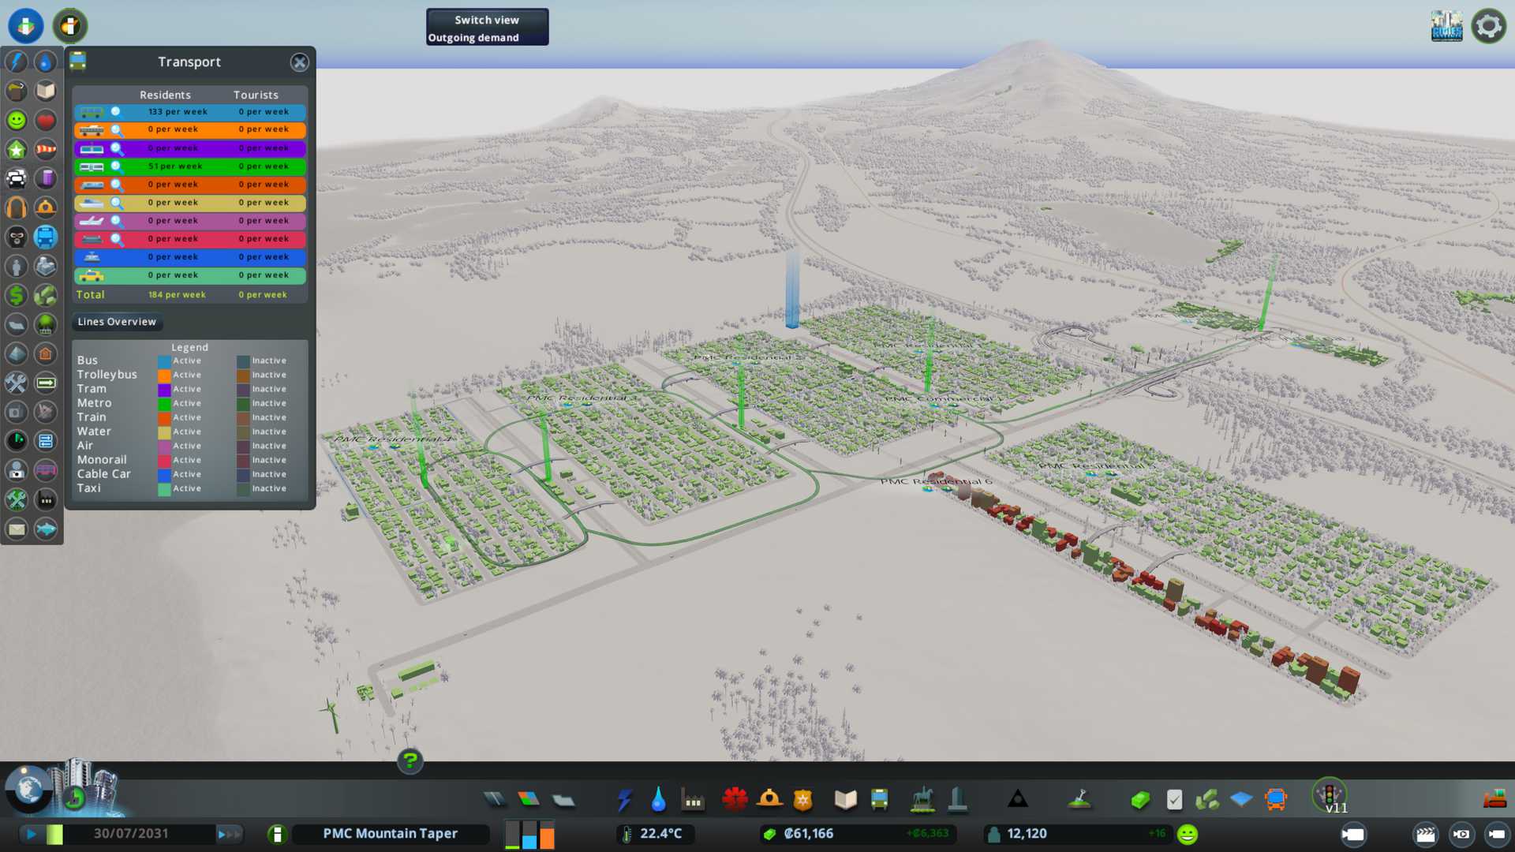Click the bus Active color swatch

[x=164, y=361]
